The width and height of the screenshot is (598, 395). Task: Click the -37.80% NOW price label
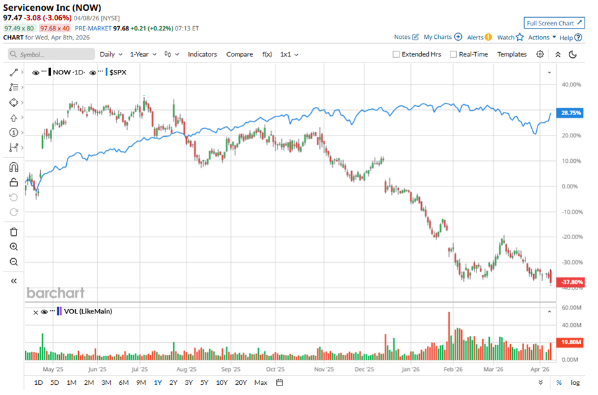[571, 282]
